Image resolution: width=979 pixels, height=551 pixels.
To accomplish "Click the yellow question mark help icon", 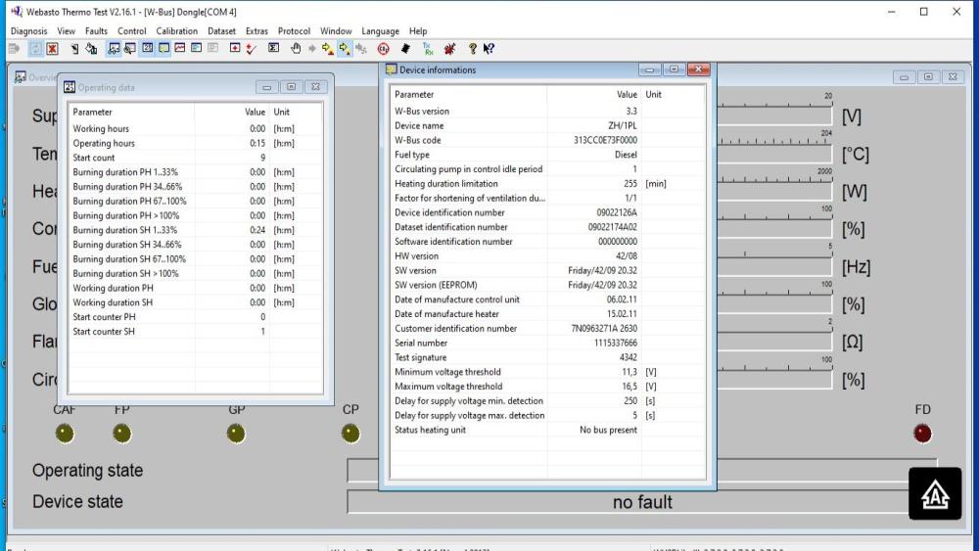I will tap(473, 49).
